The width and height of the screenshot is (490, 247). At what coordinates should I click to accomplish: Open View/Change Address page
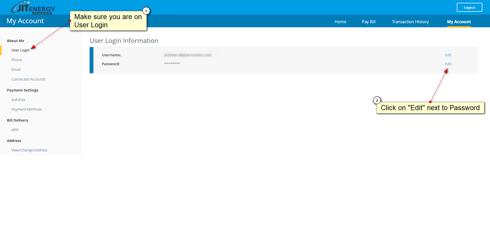[29, 150]
